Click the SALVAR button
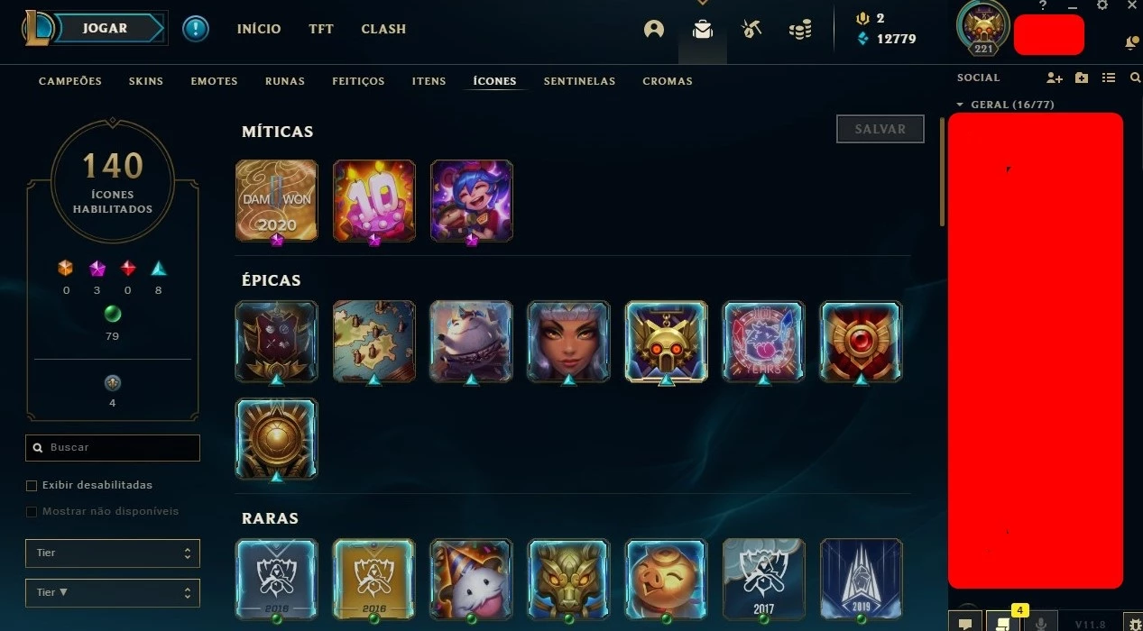 tap(880, 129)
